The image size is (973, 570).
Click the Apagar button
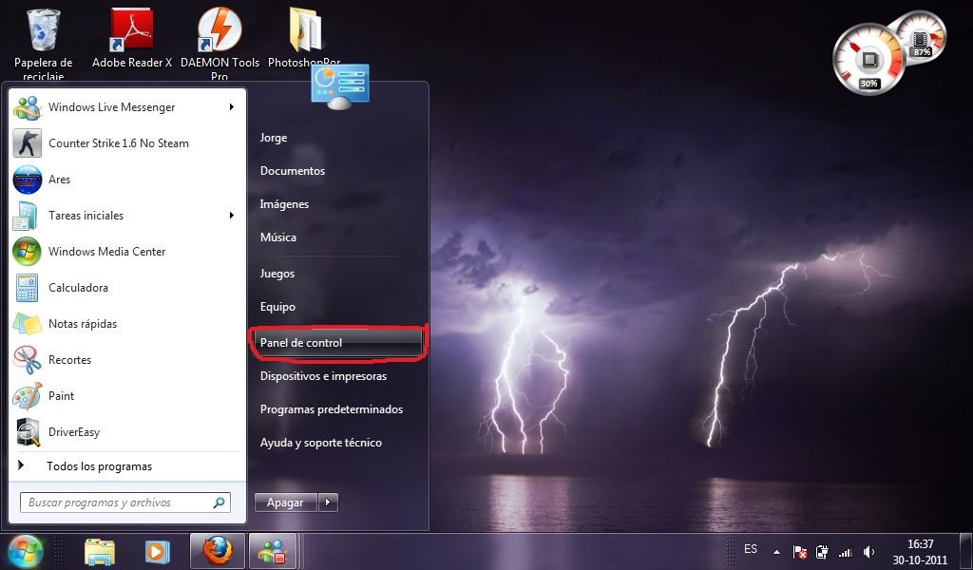[x=285, y=503]
